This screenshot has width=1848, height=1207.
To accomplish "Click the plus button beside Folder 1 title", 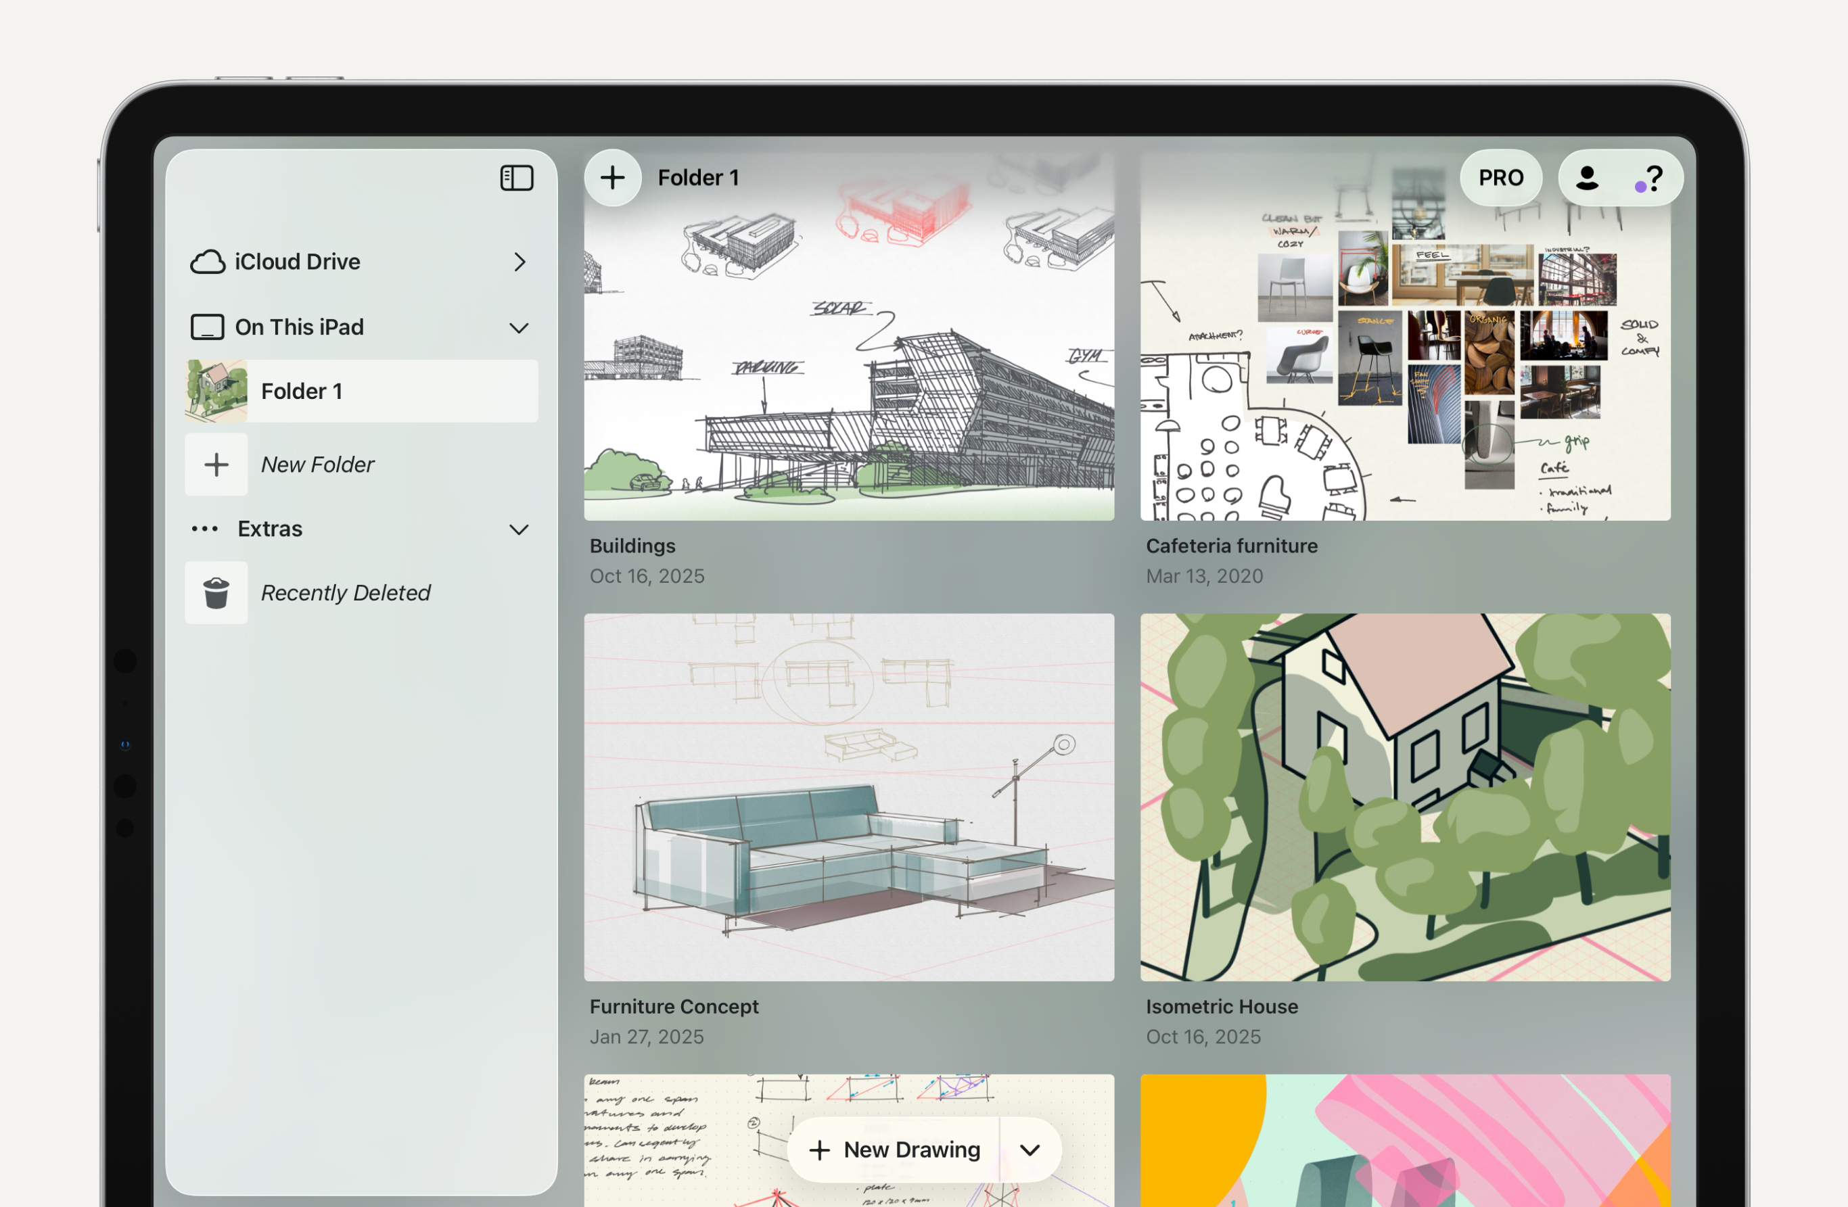I will point(613,178).
